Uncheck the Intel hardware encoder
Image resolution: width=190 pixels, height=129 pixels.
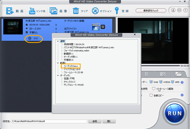(x=151, y=82)
